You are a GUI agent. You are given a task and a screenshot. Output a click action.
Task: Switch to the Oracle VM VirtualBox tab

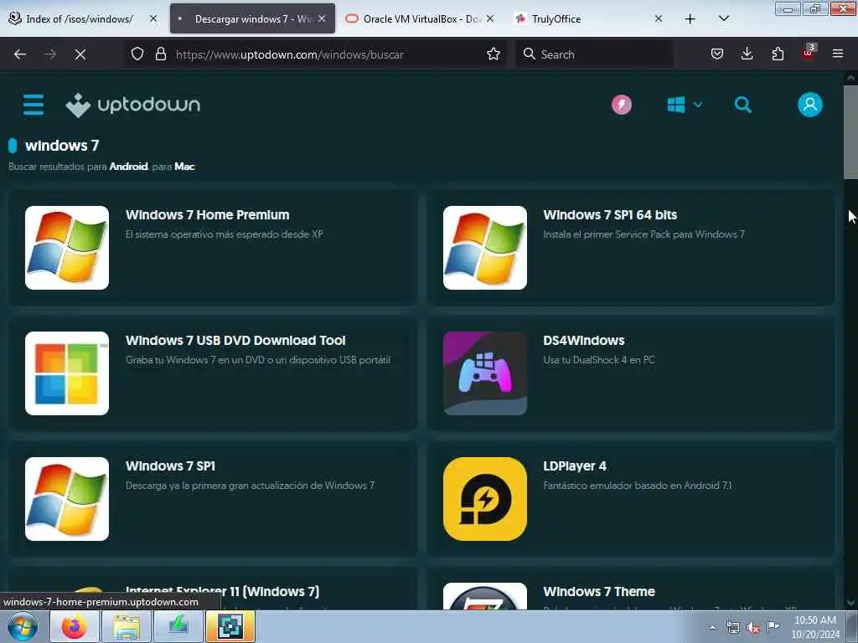421,19
